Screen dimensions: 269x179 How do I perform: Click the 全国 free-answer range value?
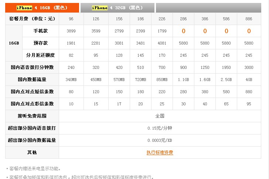tap(160, 116)
